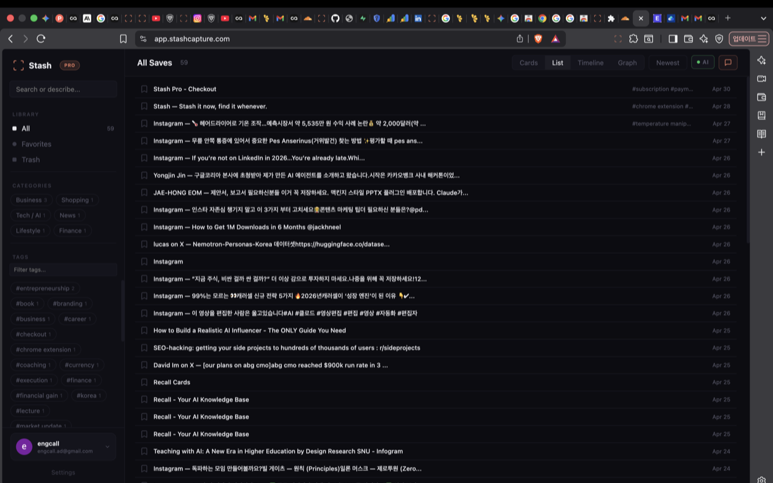
Task: Filter by Tech / AI category
Action: (31, 215)
